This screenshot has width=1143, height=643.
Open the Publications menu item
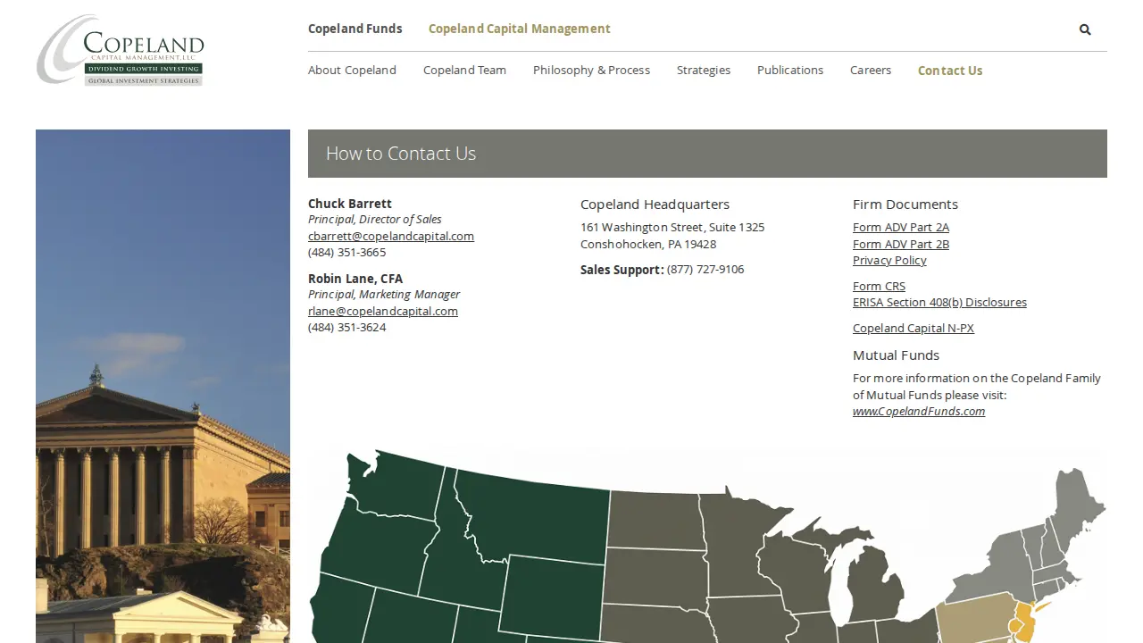(x=790, y=70)
